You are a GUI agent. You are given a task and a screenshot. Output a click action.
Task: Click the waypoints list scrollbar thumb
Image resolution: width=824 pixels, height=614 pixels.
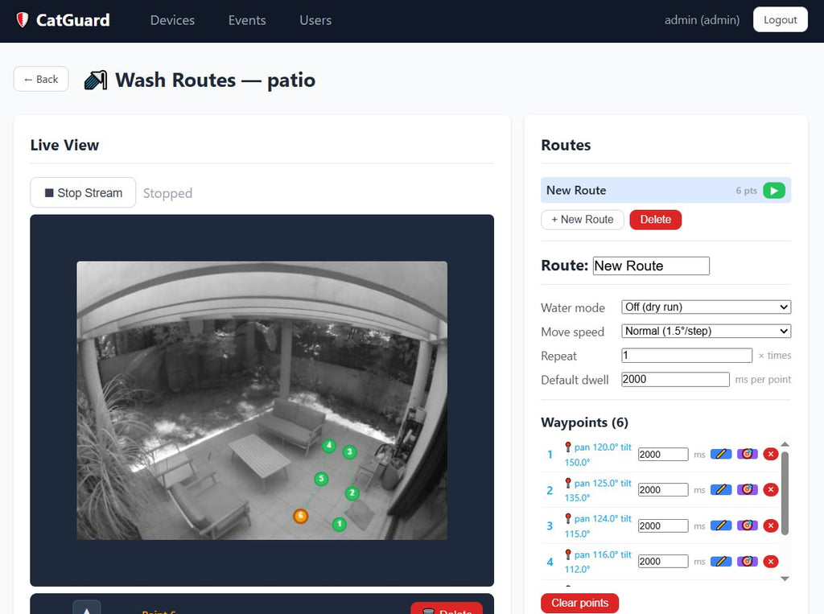[785, 493]
